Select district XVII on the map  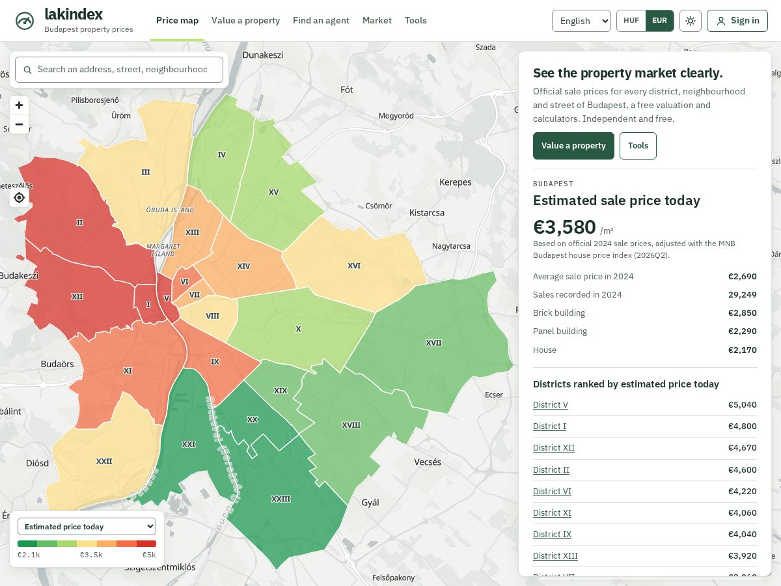433,342
